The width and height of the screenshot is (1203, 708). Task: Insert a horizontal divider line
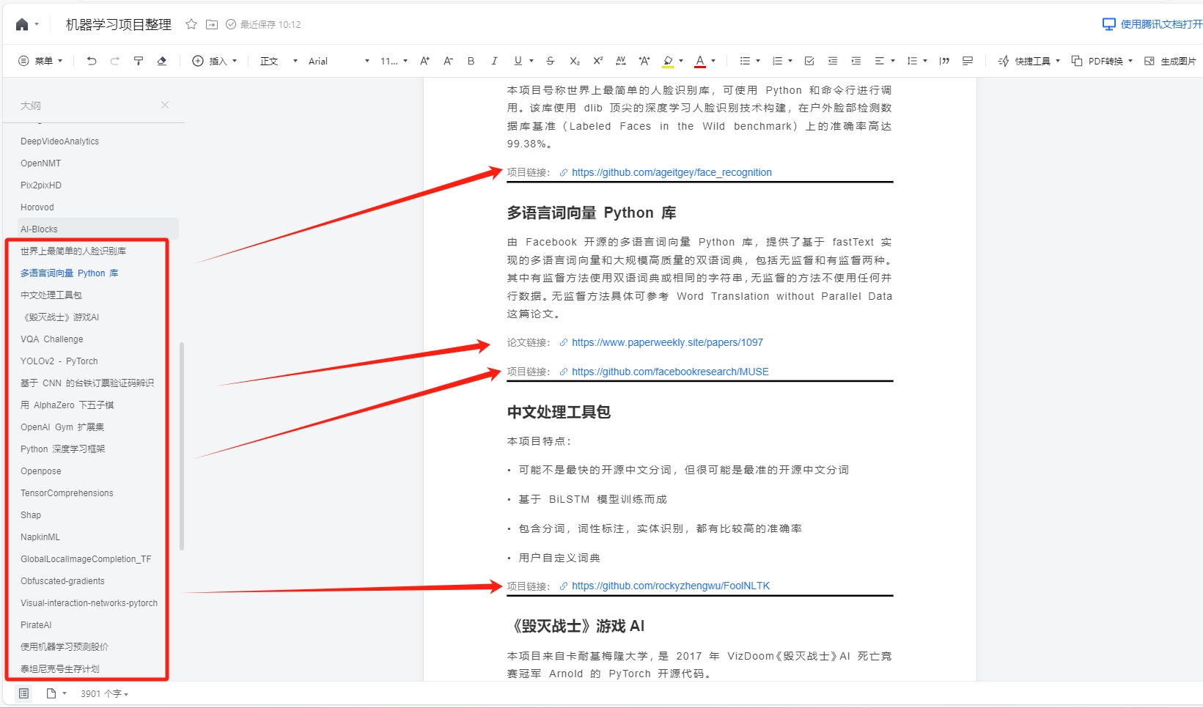(968, 61)
